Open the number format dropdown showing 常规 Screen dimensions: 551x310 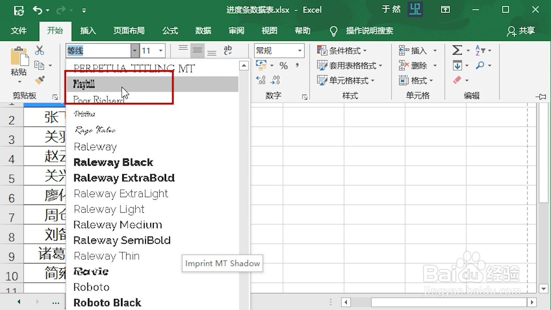click(x=299, y=50)
